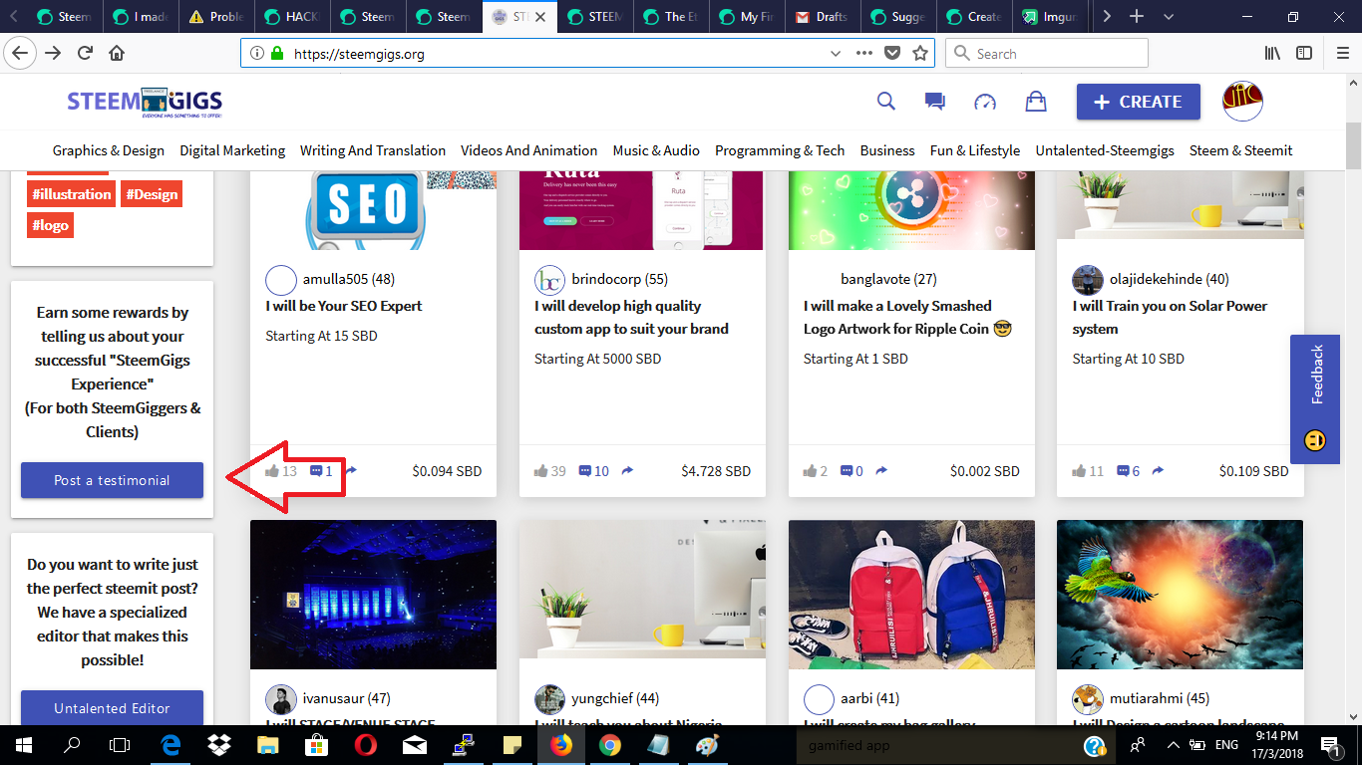Open the Music & Audio category
1362x765 pixels.
tap(656, 150)
